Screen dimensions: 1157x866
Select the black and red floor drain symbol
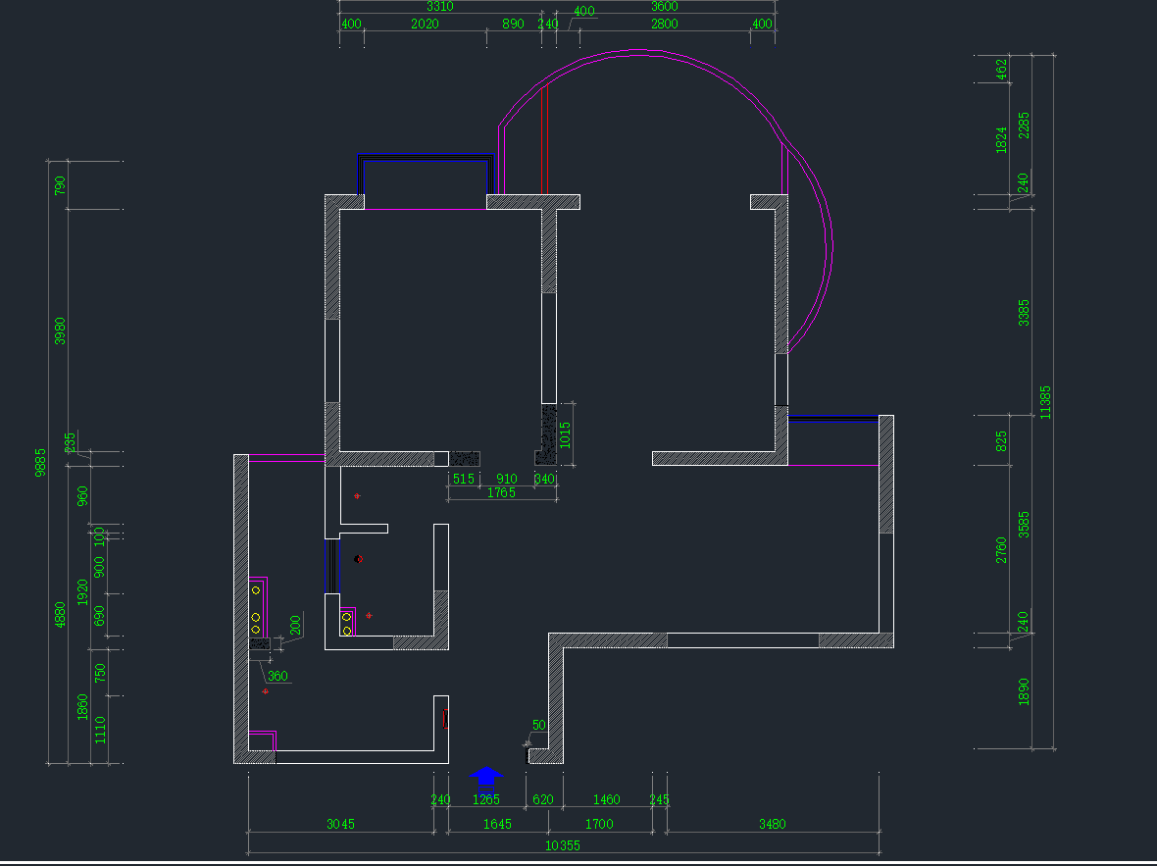(359, 559)
